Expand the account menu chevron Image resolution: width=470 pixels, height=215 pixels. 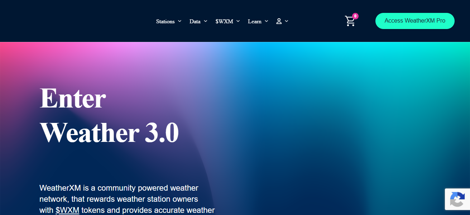tap(287, 21)
